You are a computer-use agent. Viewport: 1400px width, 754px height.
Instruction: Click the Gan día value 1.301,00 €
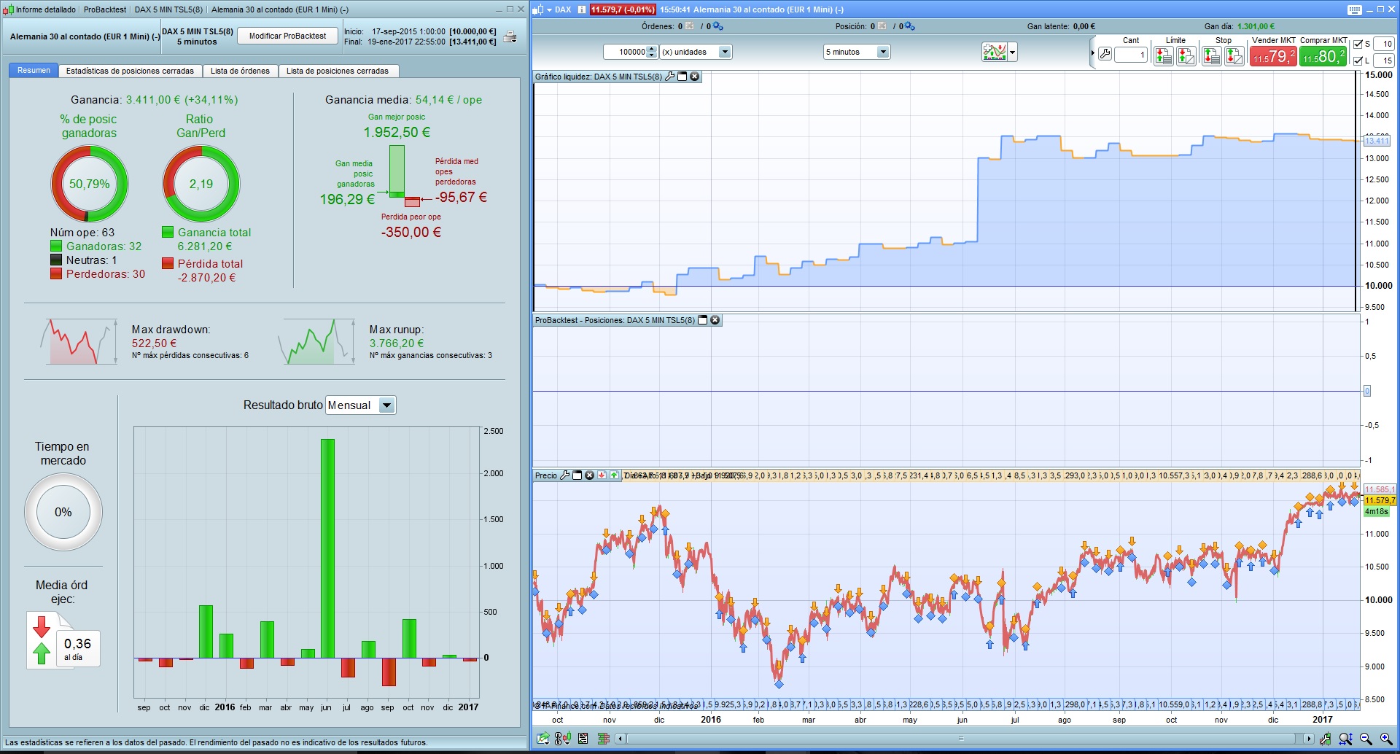tap(1256, 26)
